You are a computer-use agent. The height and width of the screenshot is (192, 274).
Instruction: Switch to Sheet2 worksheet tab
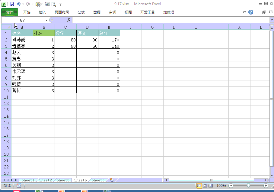[46, 180]
